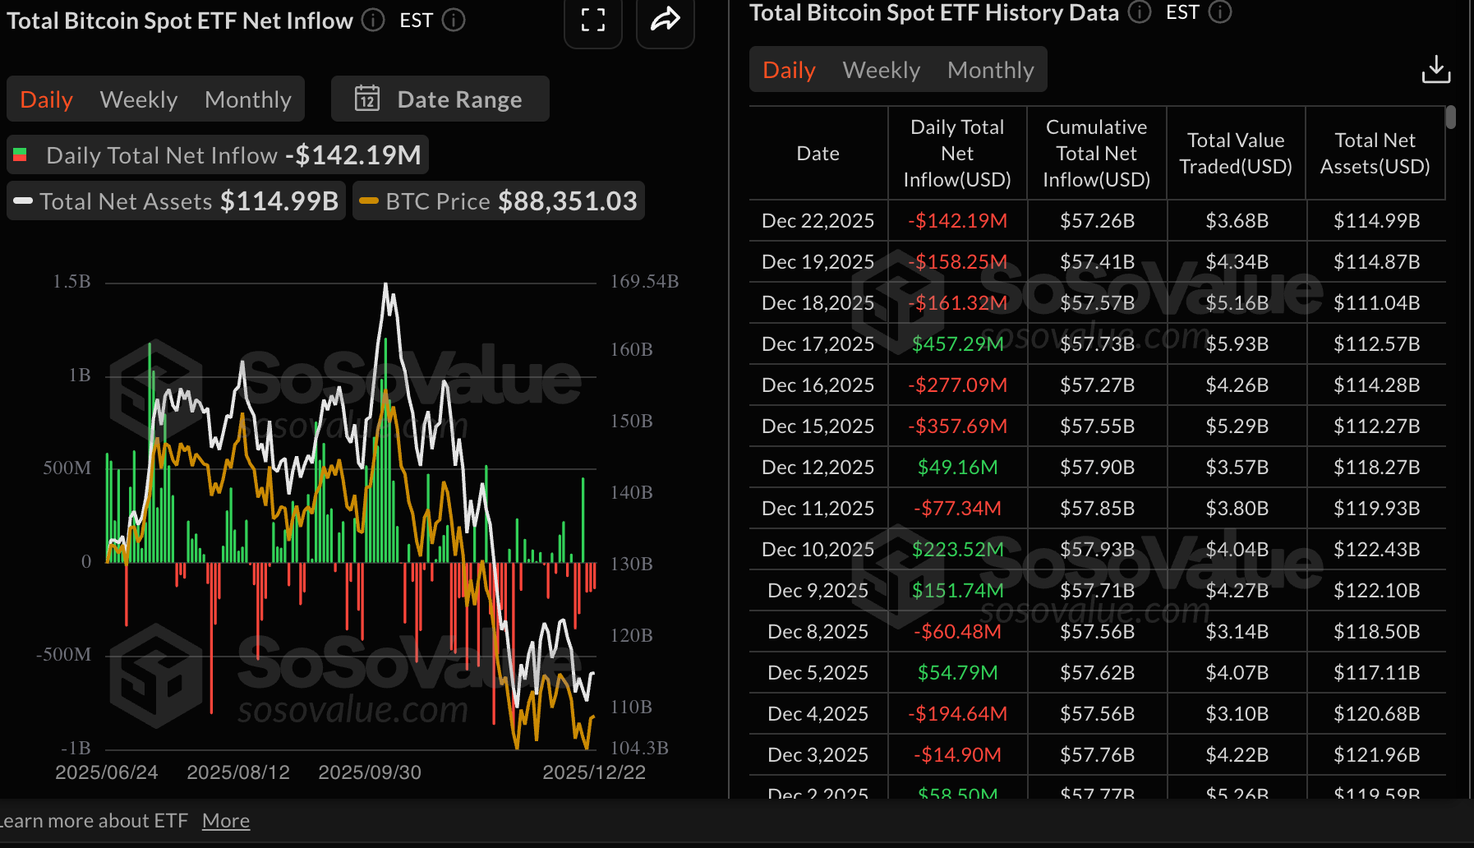The width and height of the screenshot is (1474, 848).
Task: Select the Daily tab in the history panel
Action: click(788, 69)
